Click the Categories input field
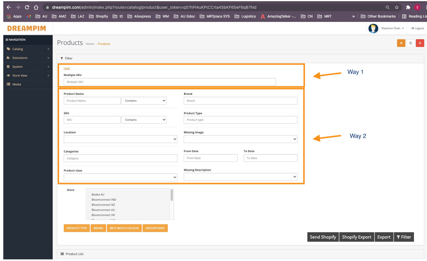The image size is (427, 261). 121,158
